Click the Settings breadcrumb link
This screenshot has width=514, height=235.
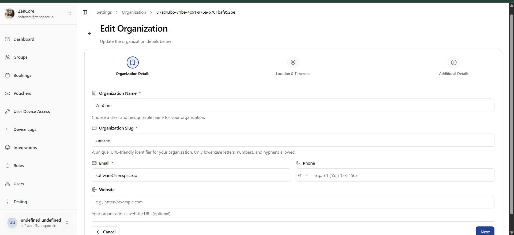coord(104,12)
